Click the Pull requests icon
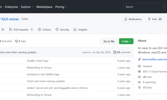The image size is (167, 100). 10,30
